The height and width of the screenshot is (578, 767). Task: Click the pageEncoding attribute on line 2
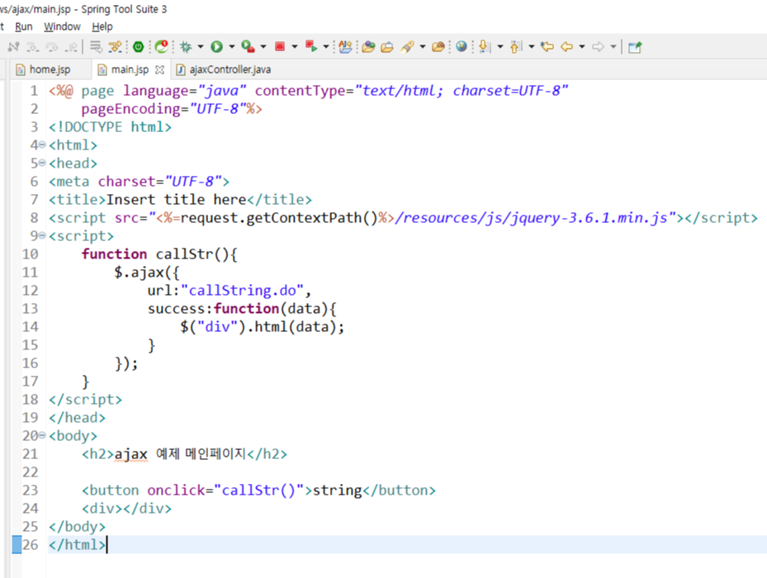click(130, 109)
